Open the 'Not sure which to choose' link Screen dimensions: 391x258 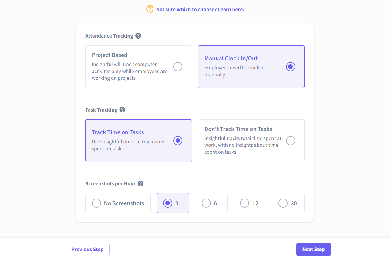200,9
